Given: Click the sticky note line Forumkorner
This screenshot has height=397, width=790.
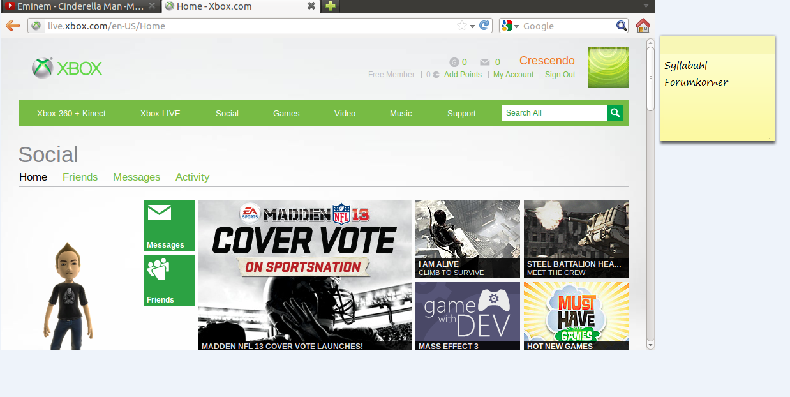Looking at the screenshot, I should click(696, 82).
